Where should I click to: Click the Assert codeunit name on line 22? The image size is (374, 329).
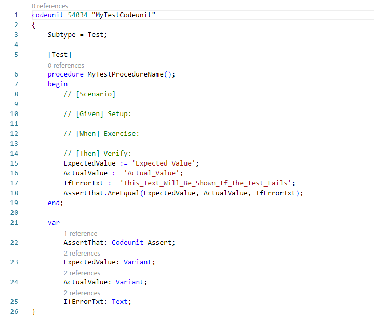[x=159, y=243]
